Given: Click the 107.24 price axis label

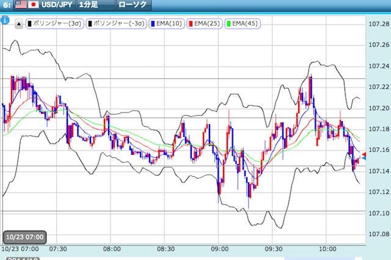Looking at the screenshot, I should [x=379, y=66].
